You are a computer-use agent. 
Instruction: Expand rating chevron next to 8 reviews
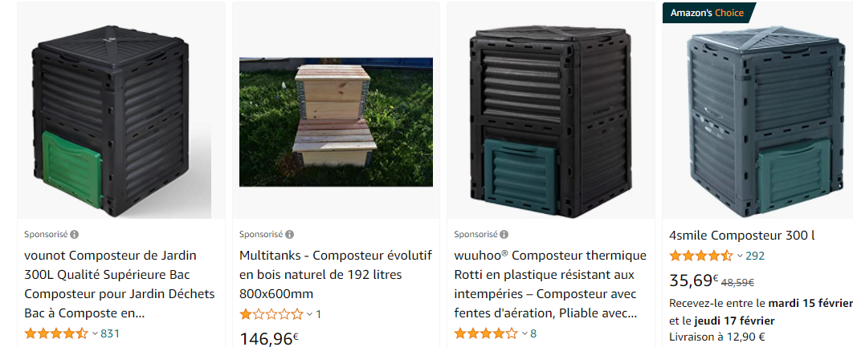click(x=525, y=333)
